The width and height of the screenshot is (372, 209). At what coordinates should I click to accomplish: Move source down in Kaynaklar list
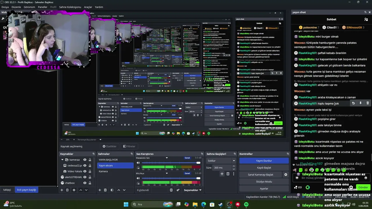(x=86, y=190)
